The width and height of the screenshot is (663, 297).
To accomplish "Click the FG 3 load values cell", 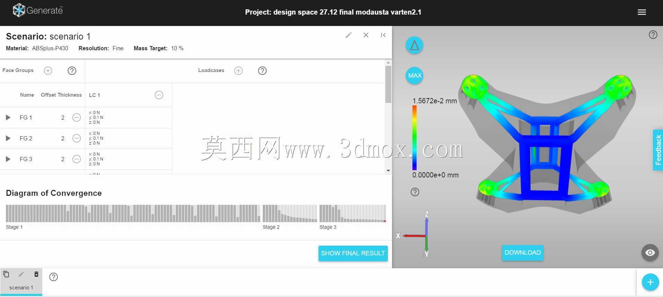I will pyautogui.click(x=129, y=159).
